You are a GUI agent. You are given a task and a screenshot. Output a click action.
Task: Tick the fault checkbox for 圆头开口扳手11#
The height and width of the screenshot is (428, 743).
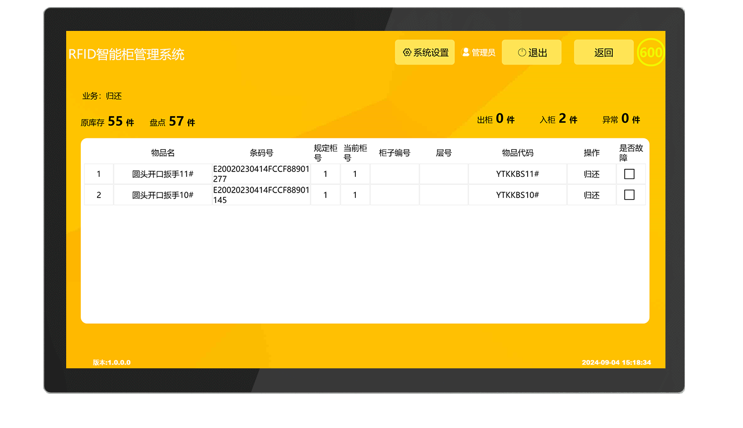[x=629, y=174]
